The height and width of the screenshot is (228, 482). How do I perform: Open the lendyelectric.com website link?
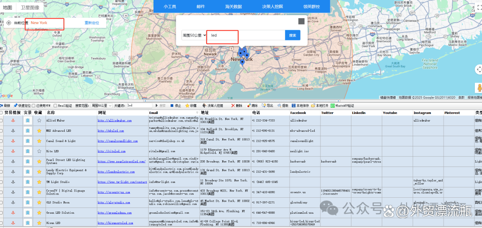click(x=116, y=172)
